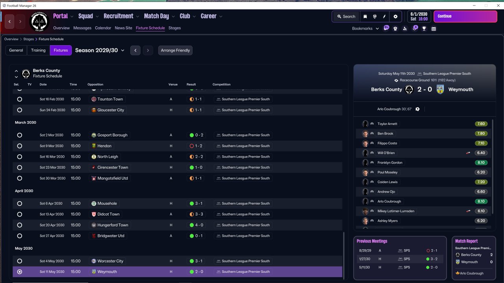The width and height of the screenshot is (504, 283).
Task: Click Taunton Town club badge
Action: (94, 99)
